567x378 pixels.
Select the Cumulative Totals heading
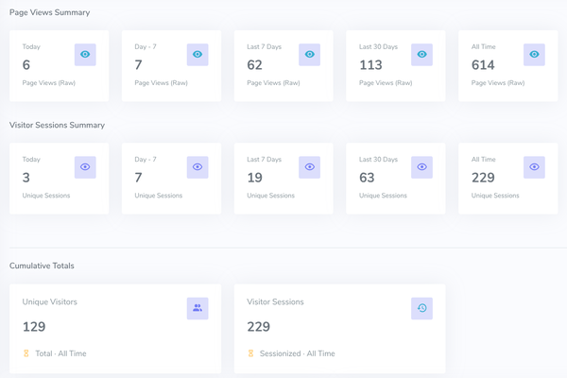coord(42,266)
